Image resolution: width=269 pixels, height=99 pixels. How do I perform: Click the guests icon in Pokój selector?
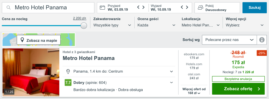click(200, 8)
